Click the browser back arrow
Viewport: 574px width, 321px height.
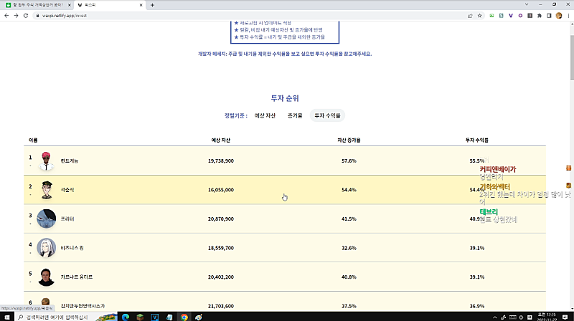6,15
